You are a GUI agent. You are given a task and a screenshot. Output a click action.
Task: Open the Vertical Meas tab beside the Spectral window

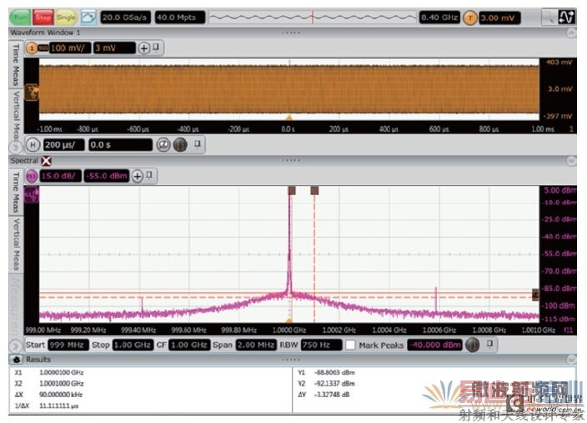tap(16, 244)
